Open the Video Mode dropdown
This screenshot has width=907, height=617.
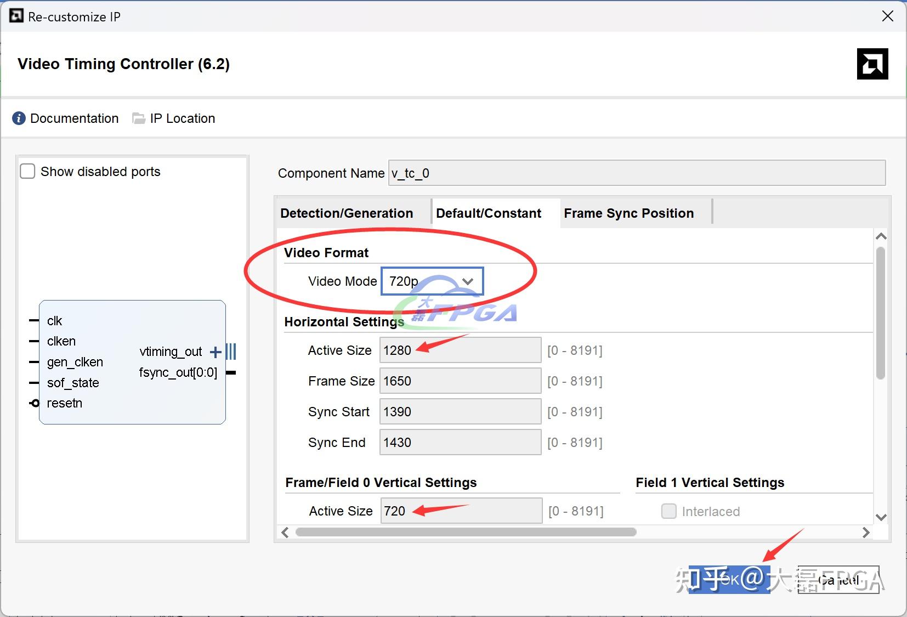coord(432,281)
